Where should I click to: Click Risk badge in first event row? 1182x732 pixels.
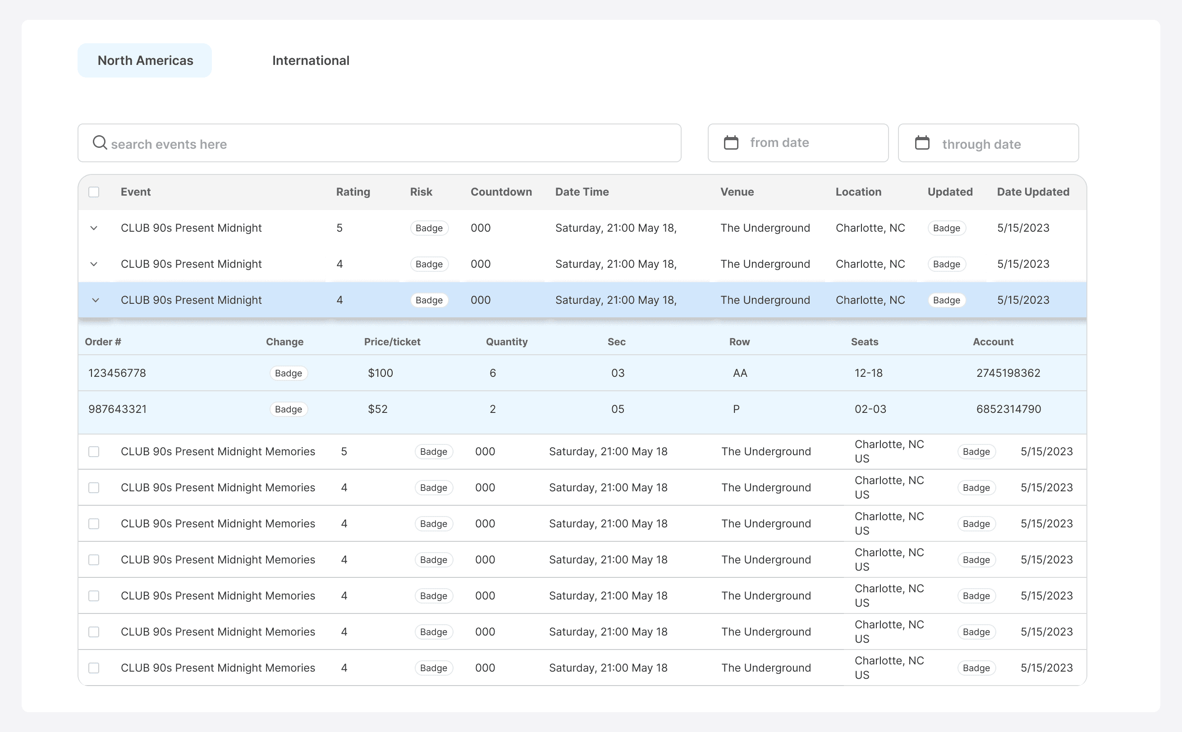(429, 228)
